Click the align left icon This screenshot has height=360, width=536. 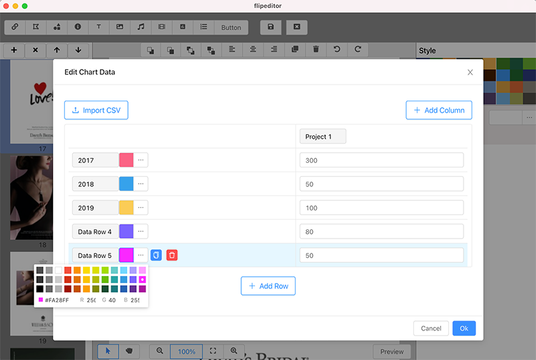click(x=232, y=50)
